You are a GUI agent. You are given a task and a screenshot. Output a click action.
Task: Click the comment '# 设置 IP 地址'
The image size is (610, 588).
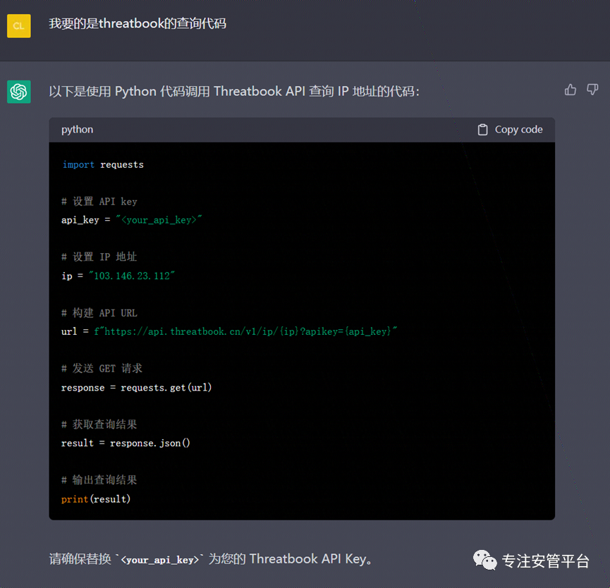click(x=99, y=257)
